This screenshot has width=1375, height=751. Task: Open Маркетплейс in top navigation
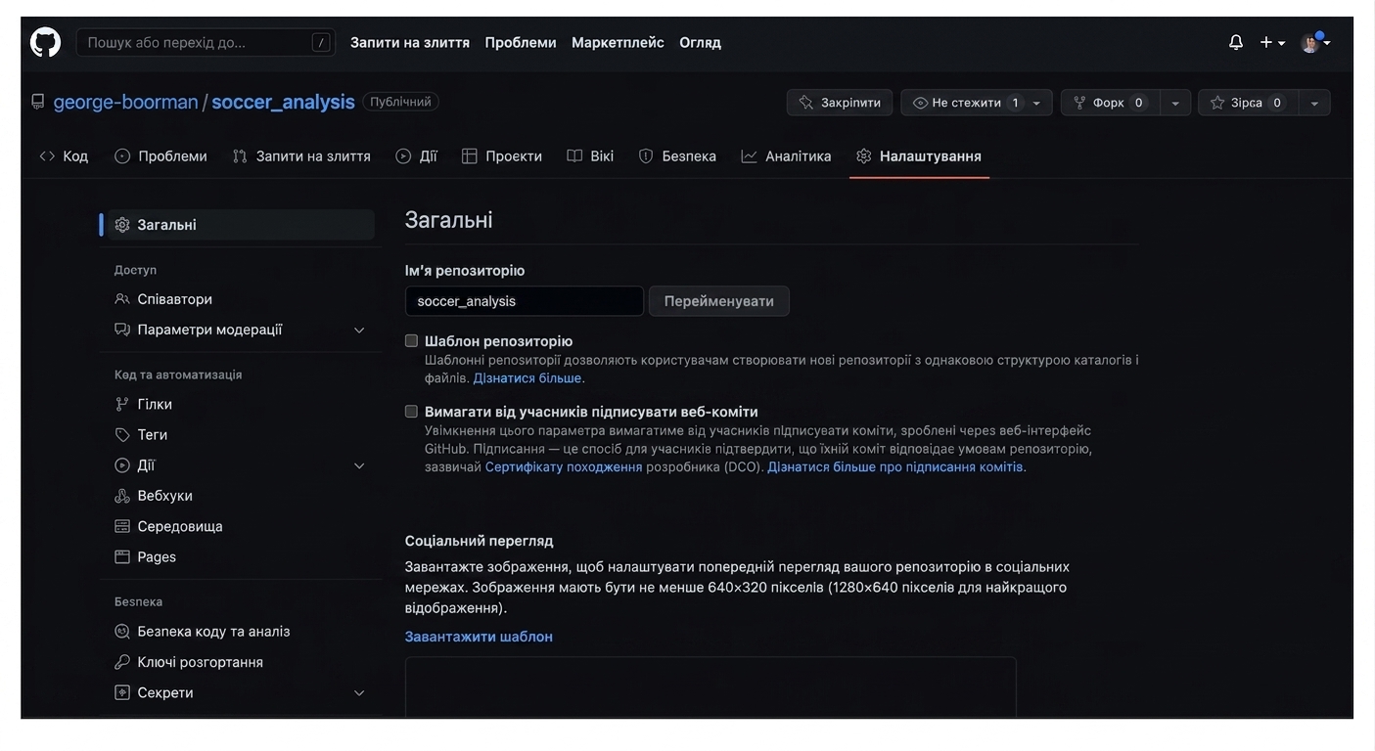618,42
